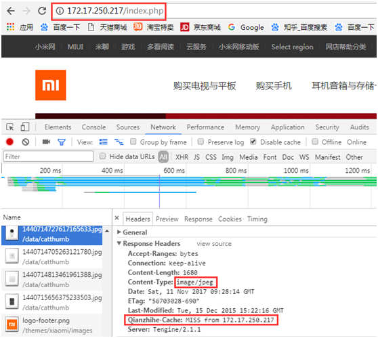Reload the page with refresh icon
The image size is (378, 338).
(42, 11)
